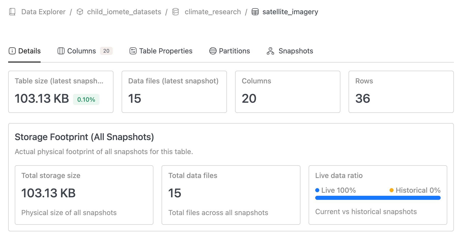Select the Total storage size card
The width and height of the screenshot is (461, 239).
pos(84,195)
